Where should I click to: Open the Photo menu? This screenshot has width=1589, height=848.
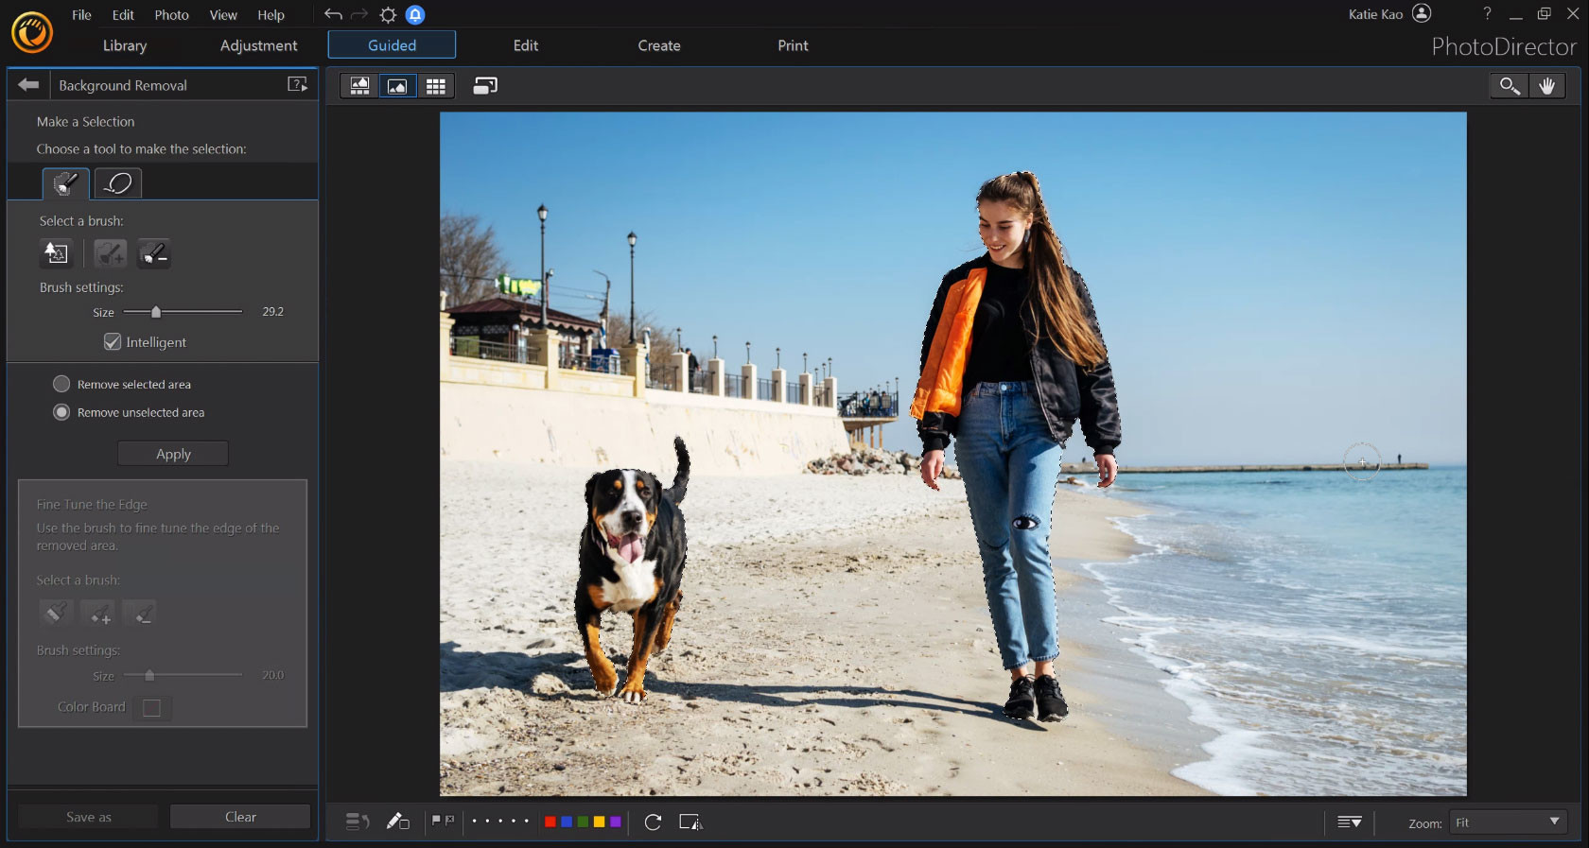(171, 15)
